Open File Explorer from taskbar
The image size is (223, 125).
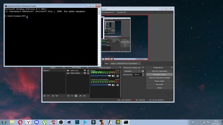tap(12, 122)
